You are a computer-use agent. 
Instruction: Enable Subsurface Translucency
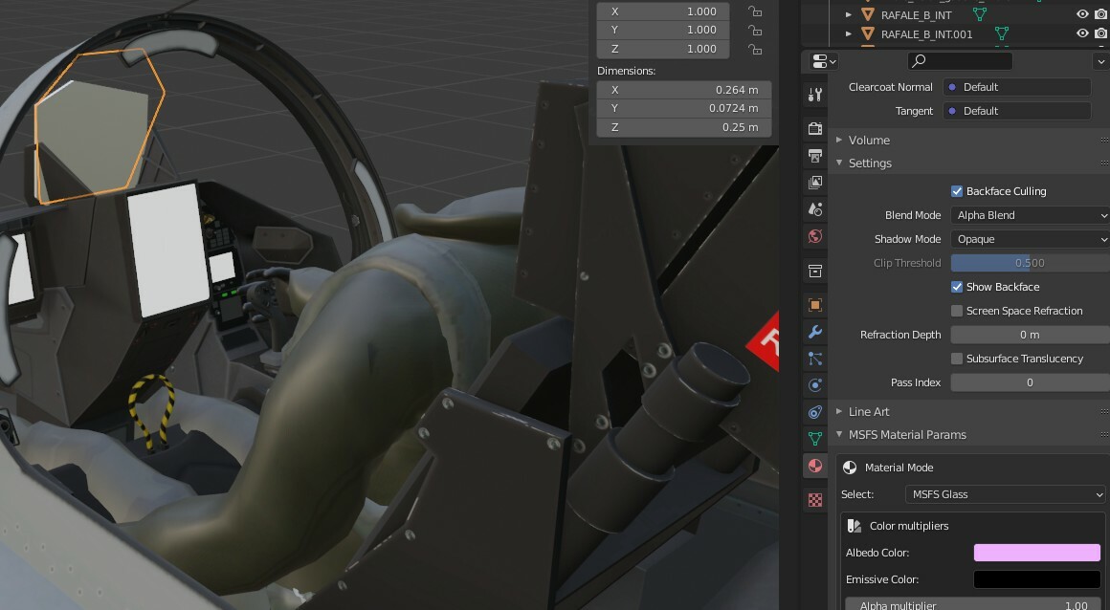coord(956,359)
